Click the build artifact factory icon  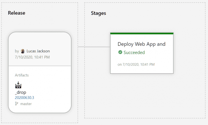pos(18,85)
